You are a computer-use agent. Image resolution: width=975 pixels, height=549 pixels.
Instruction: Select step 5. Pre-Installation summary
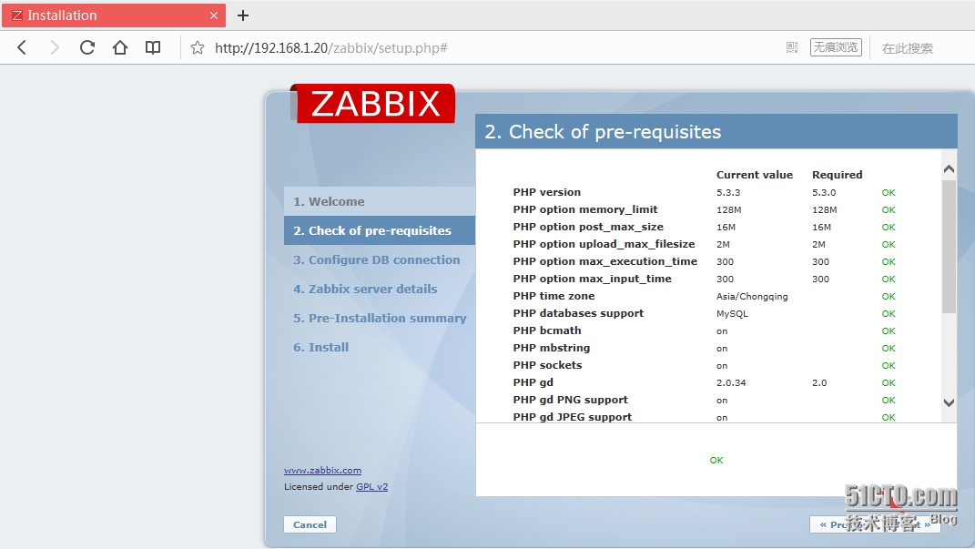tap(380, 319)
